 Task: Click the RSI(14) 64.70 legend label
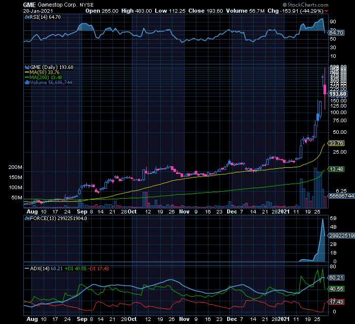[45, 17]
